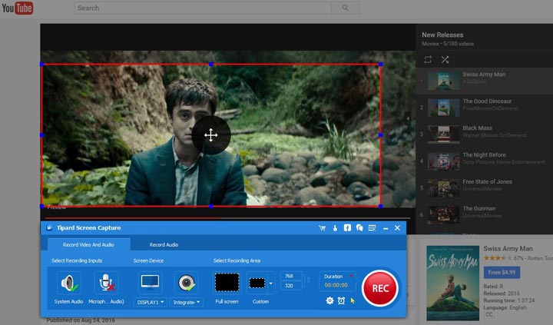Click the YouTube Search field
Image resolution: width=553 pixels, height=325 pixels.
203,8
